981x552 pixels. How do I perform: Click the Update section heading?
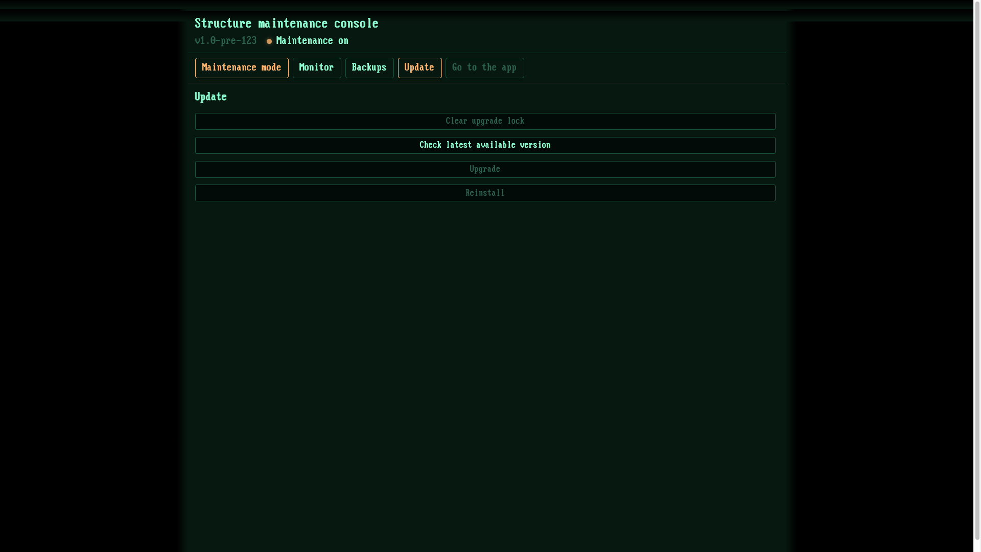210,97
